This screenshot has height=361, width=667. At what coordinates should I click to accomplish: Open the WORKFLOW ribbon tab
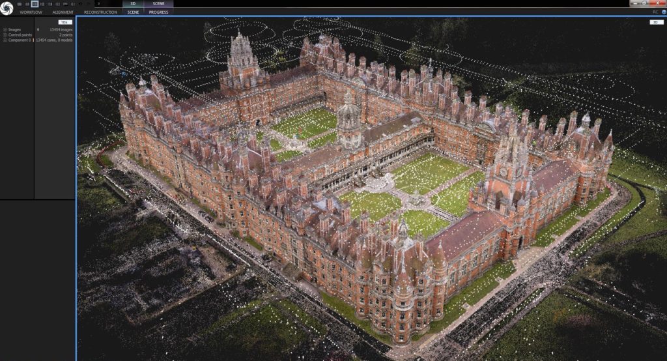tap(31, 12)
